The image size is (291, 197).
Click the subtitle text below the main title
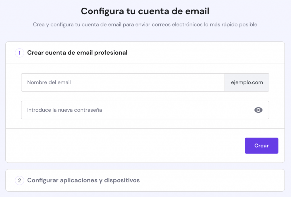coord(145,25)
